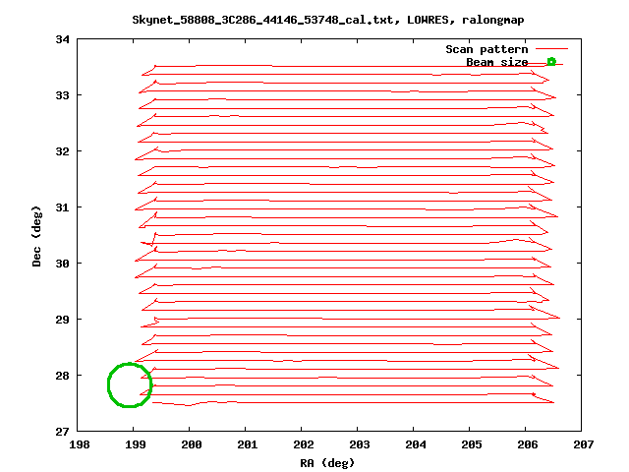629x472 pixels.
Task: Click the RA axis tick label 204
Action: (x=416, y=444)
